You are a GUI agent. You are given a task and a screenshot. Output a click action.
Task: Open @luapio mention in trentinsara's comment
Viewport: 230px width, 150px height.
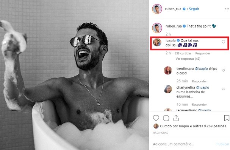[x=201, y=68]
